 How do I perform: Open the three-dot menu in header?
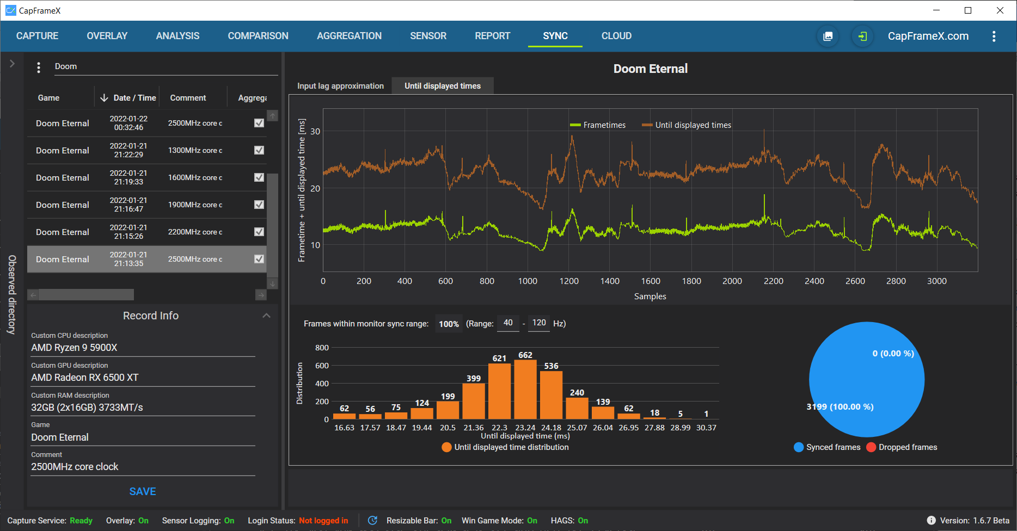pyautogui.click(x=994, y=36)
